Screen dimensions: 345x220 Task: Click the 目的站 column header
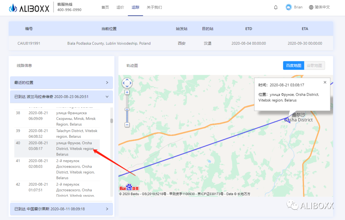[x=208, y=29]
